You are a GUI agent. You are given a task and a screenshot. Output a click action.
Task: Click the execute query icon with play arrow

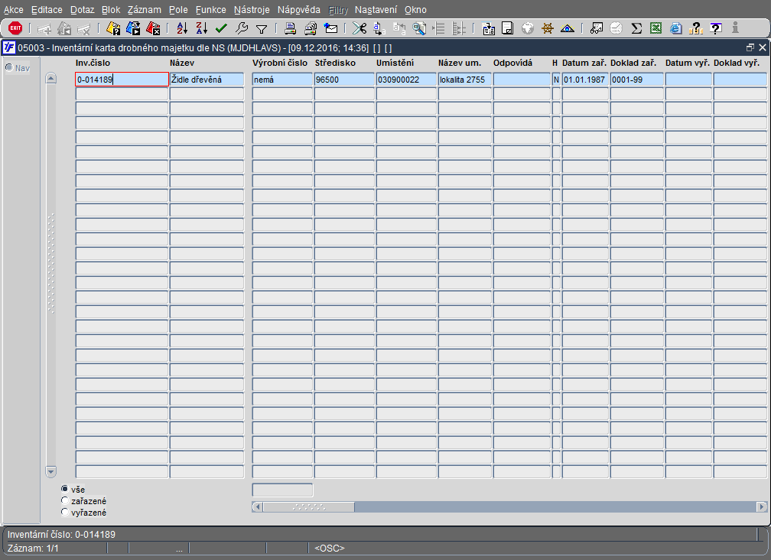(133, 28)
